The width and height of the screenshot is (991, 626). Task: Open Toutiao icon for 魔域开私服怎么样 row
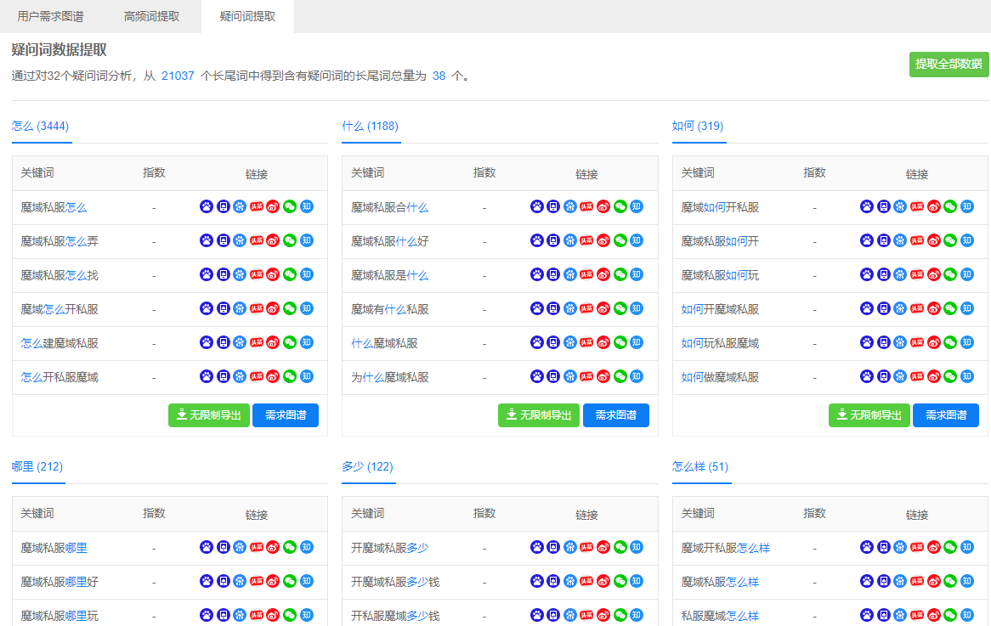917,547
